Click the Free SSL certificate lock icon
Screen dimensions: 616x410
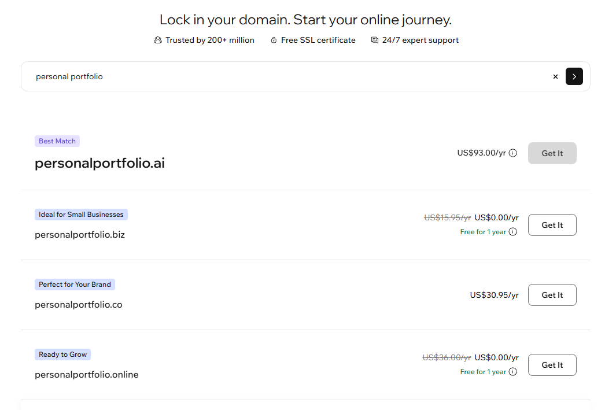(x=274, y=40)
